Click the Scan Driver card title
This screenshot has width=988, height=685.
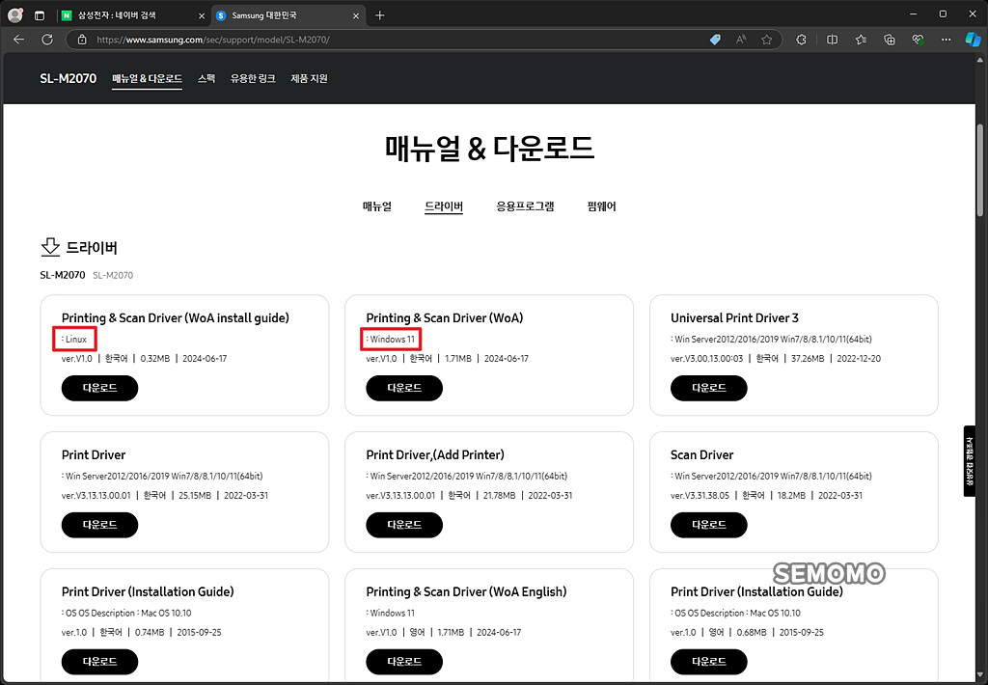(x=702, y=454)
